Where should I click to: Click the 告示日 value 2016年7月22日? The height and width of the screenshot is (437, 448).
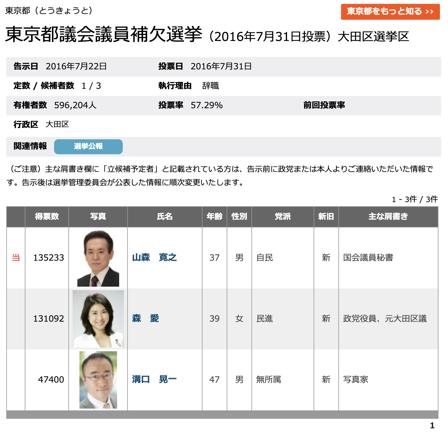click(x=76, y=66)
